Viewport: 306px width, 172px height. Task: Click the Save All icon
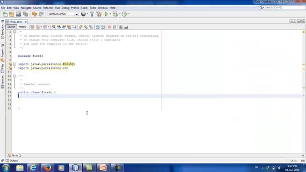click(x=25, y=14)
